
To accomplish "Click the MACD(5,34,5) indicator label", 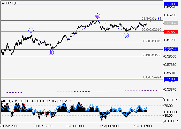I will pos(11,100).
